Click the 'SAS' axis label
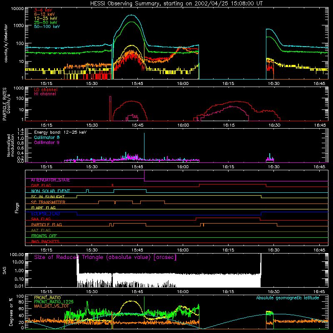This screenshot has width=333, height=333. [x=5, y=271]
